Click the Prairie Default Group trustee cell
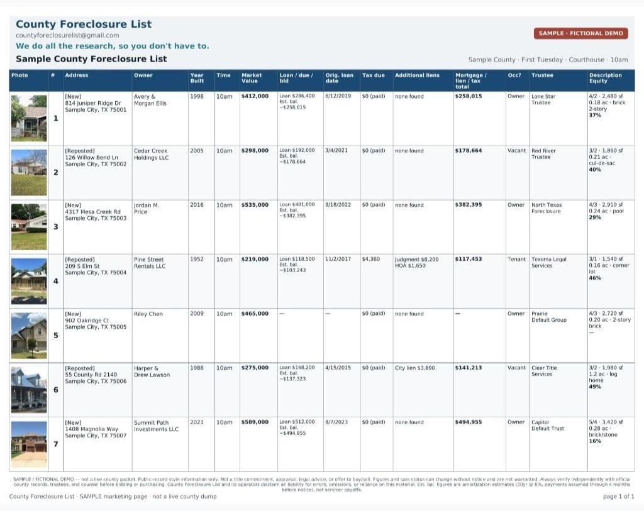 point(548,316)
